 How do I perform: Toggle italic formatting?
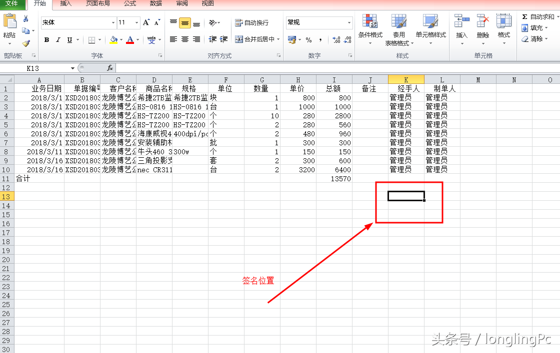pos(58,40)
